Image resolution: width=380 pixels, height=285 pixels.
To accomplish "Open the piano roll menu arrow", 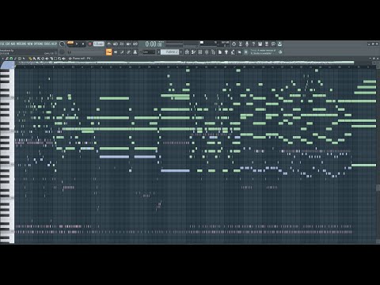I will pos(2,59).
